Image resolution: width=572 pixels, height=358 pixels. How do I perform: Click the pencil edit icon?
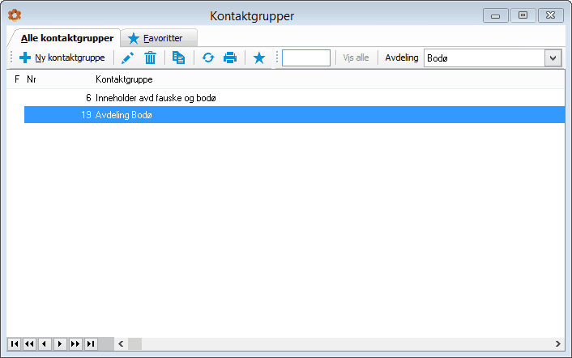[128, 58]
